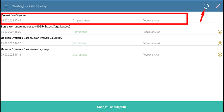
Task: Close the order messages window
Action: [x=218, y=6]
